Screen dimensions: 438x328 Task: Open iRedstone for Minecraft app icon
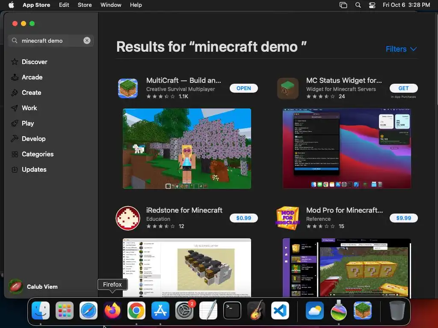tap(128, 218)
